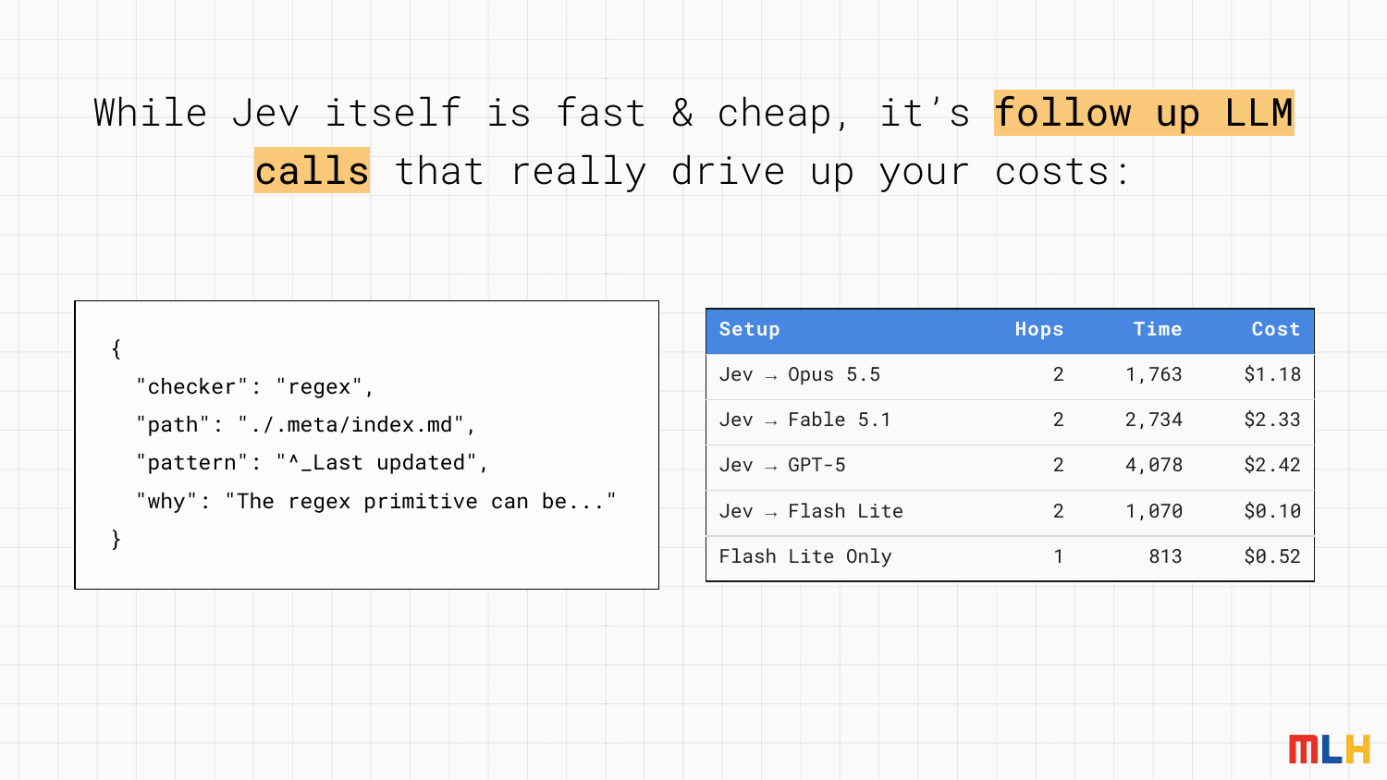Click the closing curly brace in the code block
This screenshot has width=1387, height=780.
pyautogui.click(x=116, y=540)
